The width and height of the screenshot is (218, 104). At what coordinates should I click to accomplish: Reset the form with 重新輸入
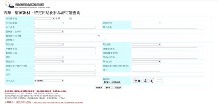point(108,88)
